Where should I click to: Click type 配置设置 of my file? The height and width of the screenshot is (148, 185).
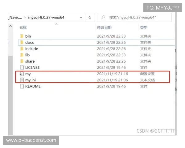coord(147,74)
